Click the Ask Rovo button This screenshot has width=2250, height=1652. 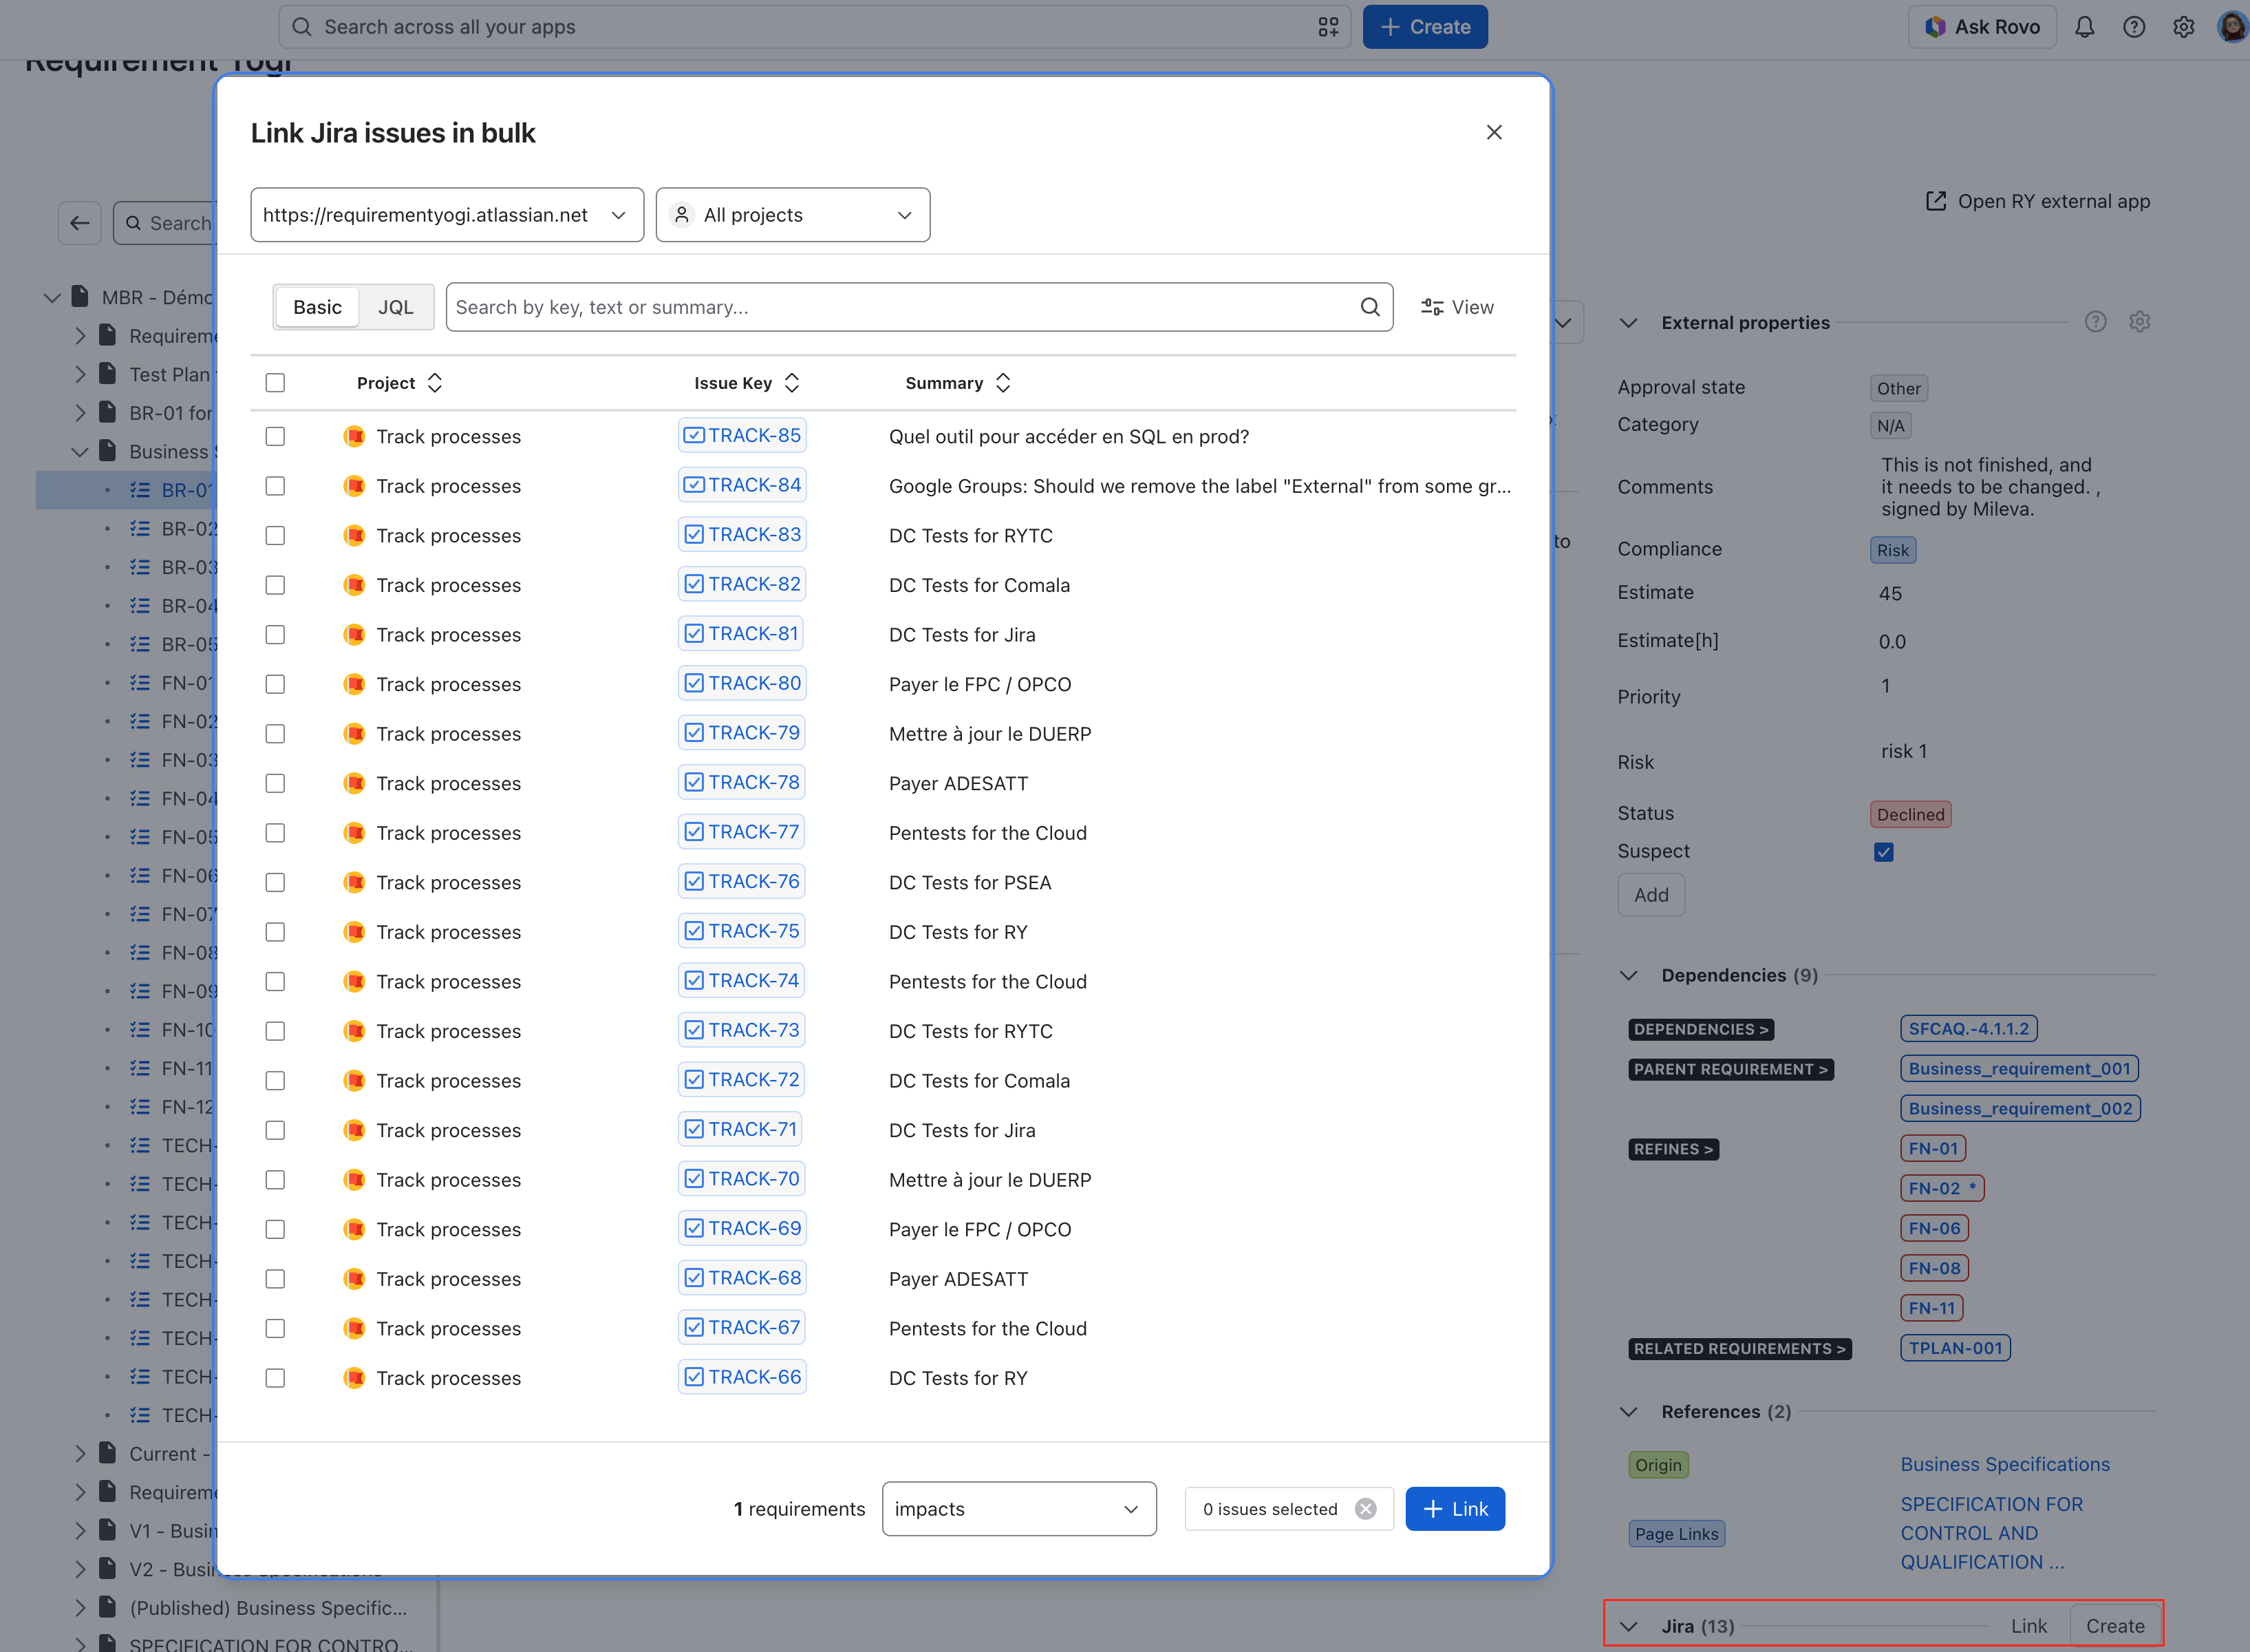coord(1982,27)
